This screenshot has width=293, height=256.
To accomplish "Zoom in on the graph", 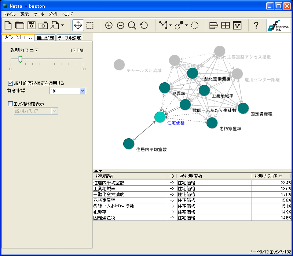I will (109, 25).
